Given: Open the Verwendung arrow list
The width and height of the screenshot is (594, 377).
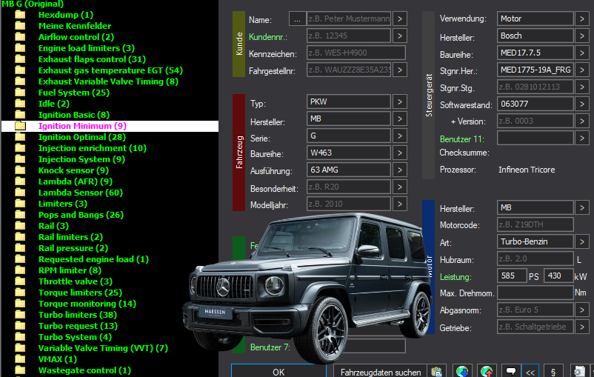Looking at the screenshot, I should (582, 19).
